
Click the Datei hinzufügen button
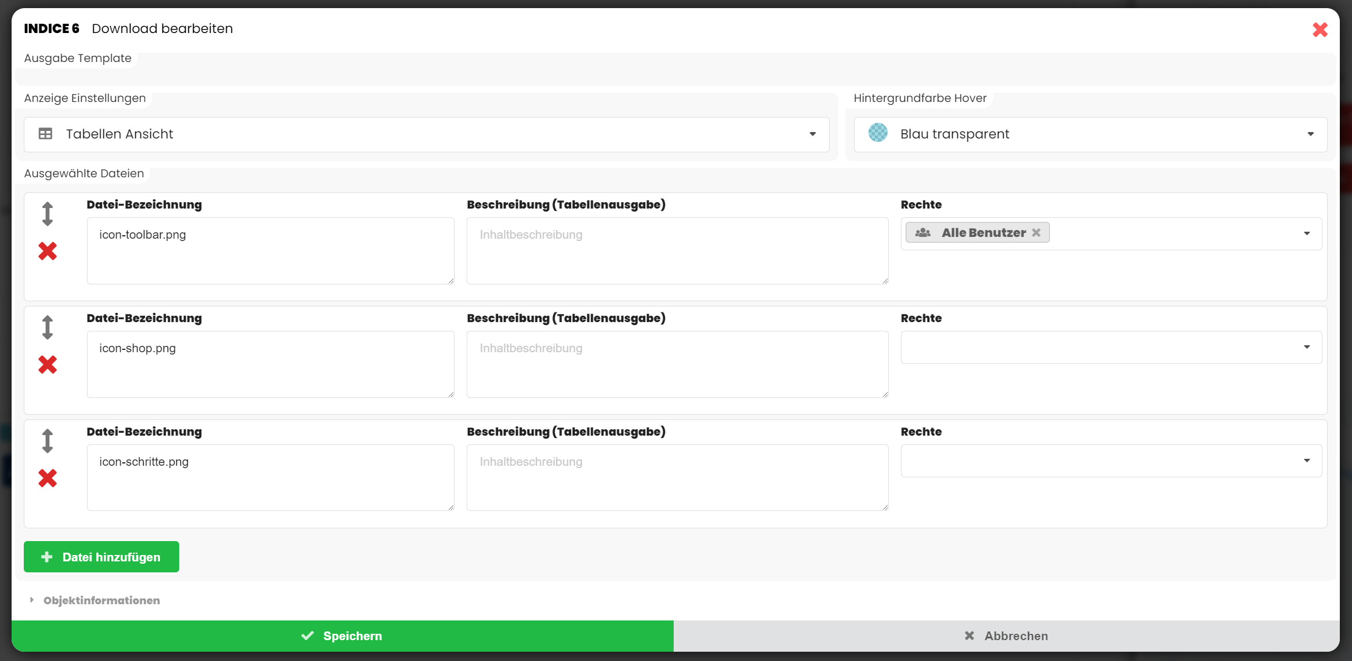[x=101, y=557]
